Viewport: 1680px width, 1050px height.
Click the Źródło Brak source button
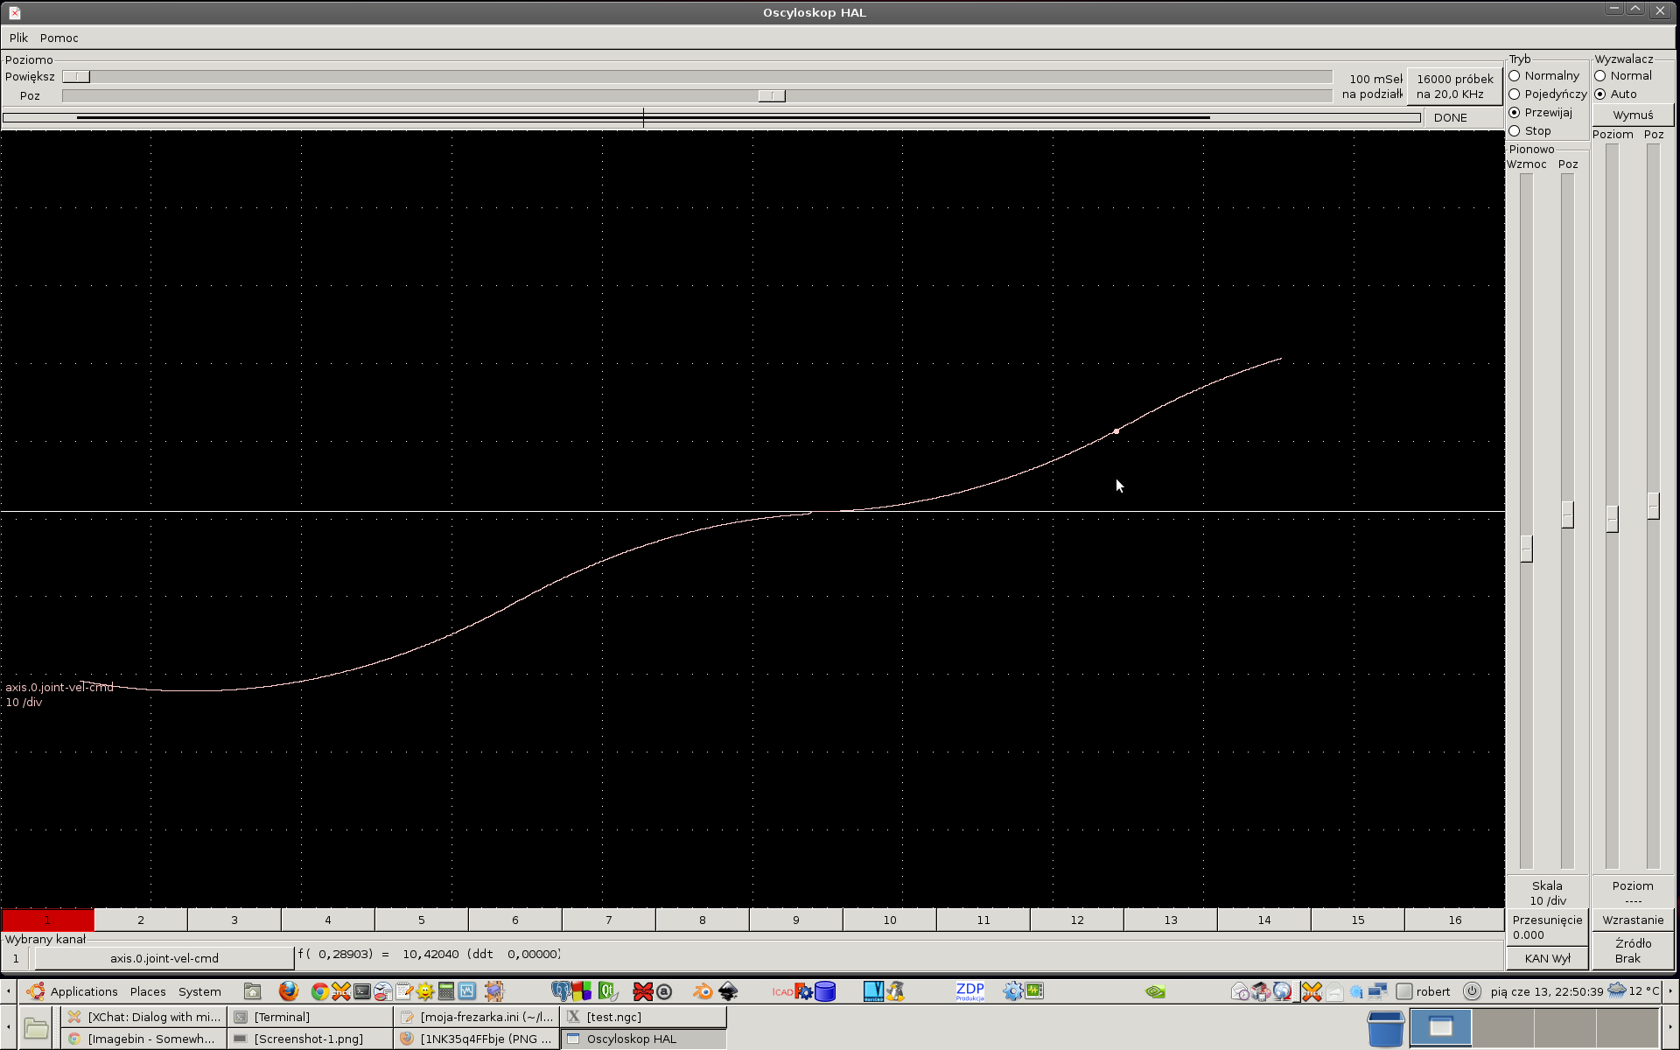point(1633,950)
